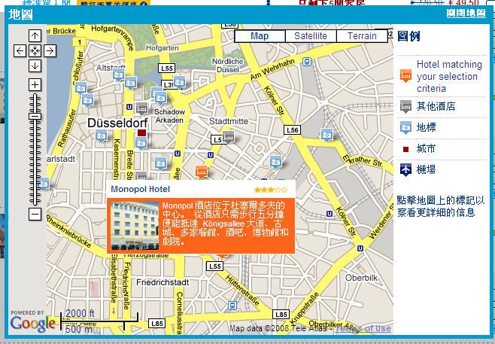Click the 其他酒店 legend label

tap(436, 106)
